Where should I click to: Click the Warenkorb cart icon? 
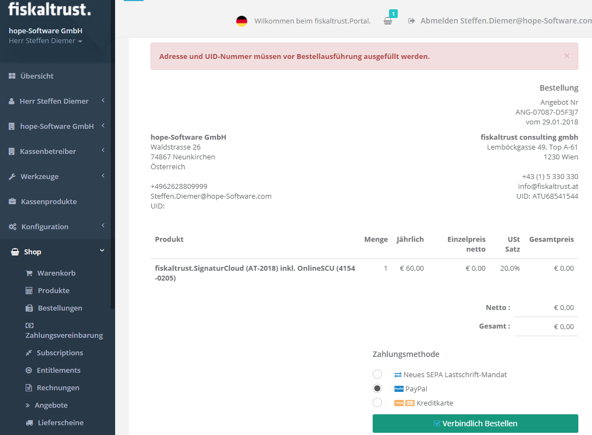pos(29,273)
